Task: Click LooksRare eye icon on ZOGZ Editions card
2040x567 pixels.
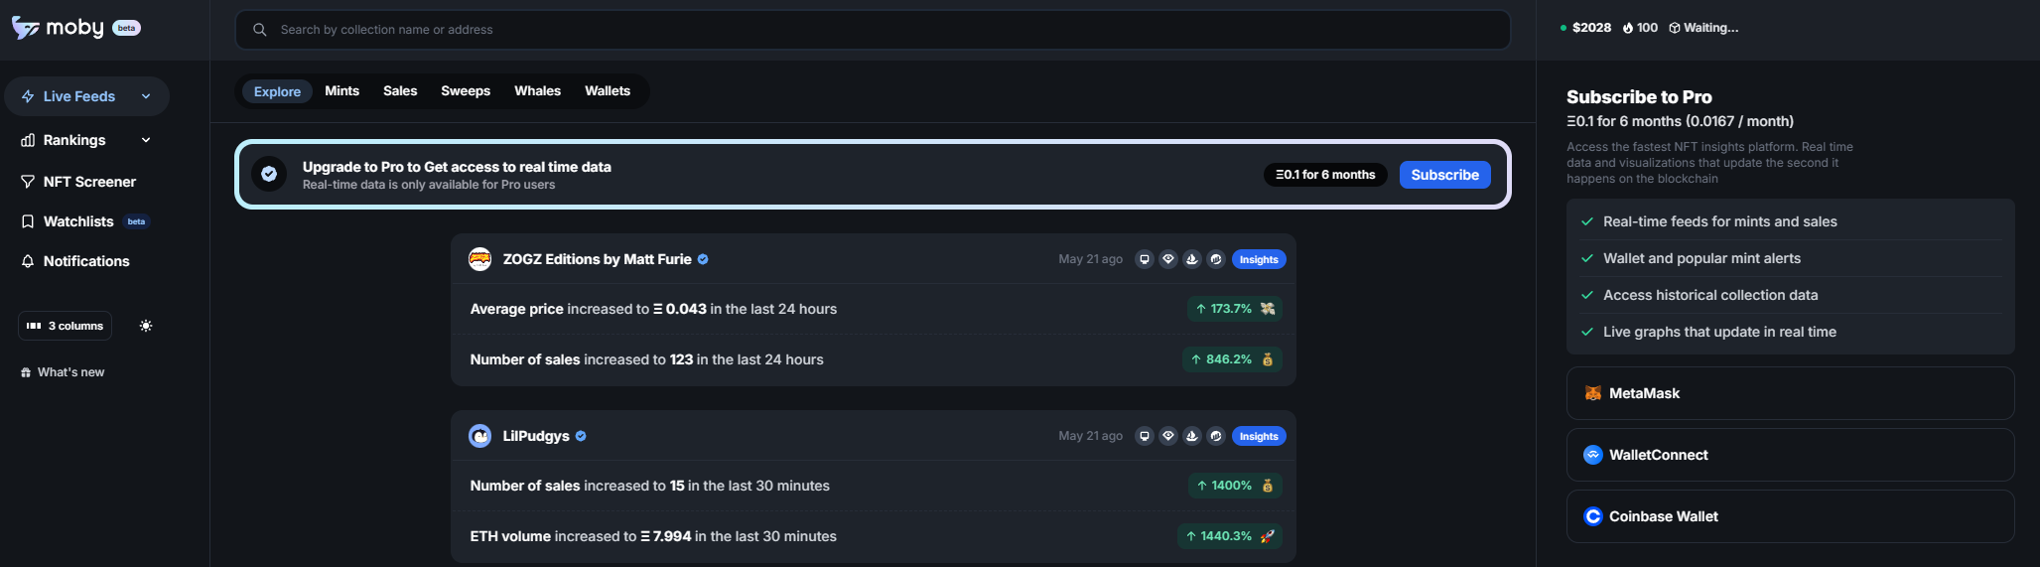Action: coord(1168,259)
